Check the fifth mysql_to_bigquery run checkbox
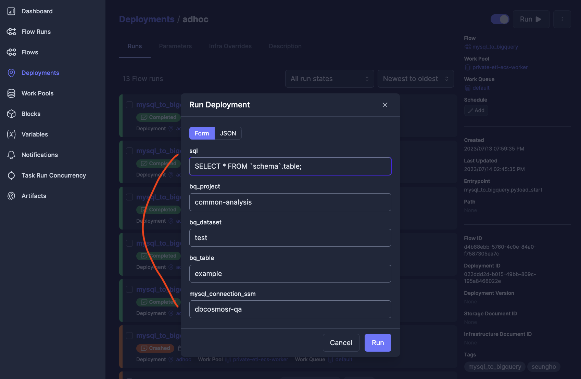Screen dimensions: 581x379 click(129, 289)
